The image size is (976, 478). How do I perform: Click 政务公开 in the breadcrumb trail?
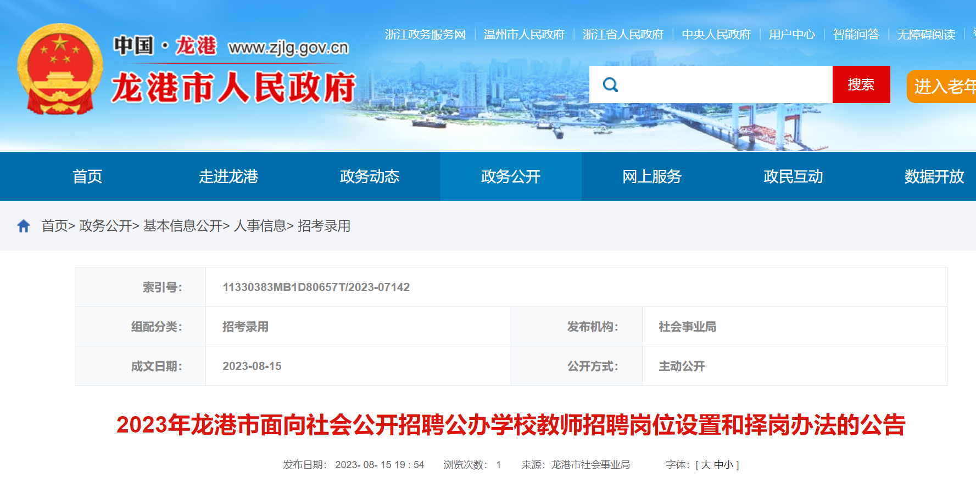105,226
